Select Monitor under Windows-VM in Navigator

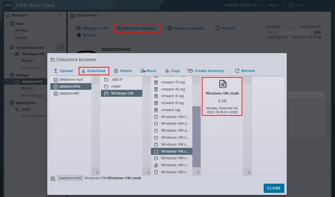click(28, 61)
